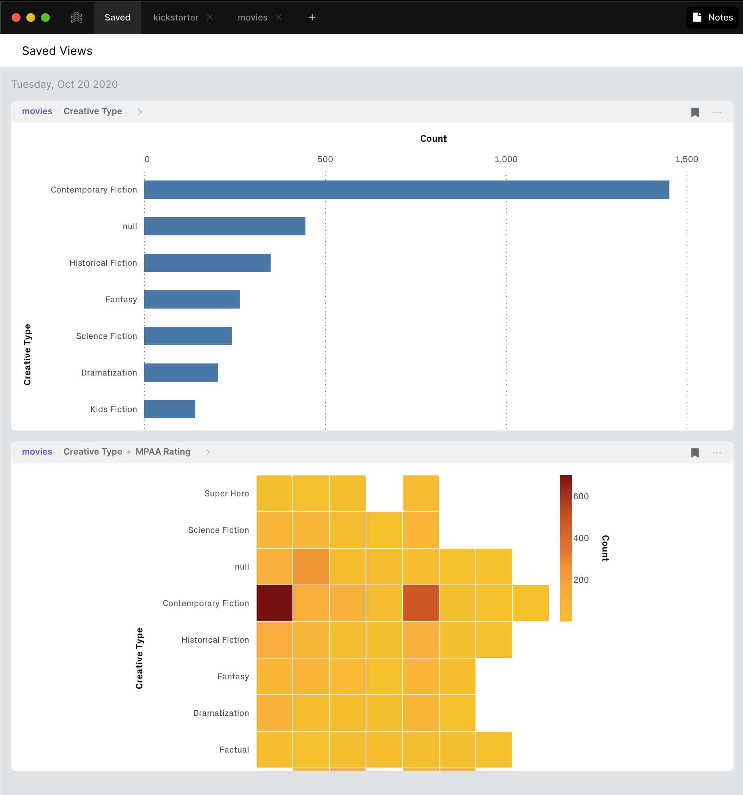743x795 pixels.
Task: Open movies dataset link in bar chart card
Action: click(37, 111)
